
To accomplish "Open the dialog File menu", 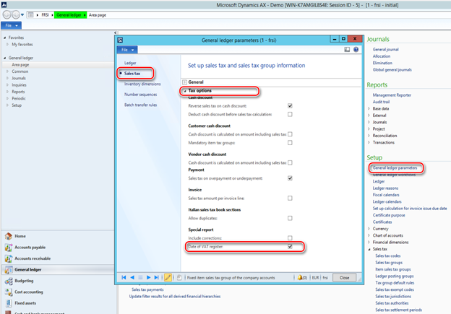I will click(127, 50).
